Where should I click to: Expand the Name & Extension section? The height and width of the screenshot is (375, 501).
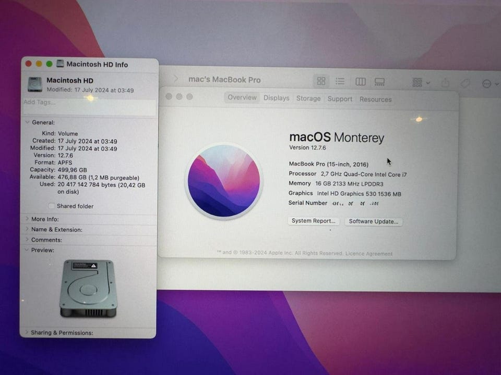pos(27,229)
